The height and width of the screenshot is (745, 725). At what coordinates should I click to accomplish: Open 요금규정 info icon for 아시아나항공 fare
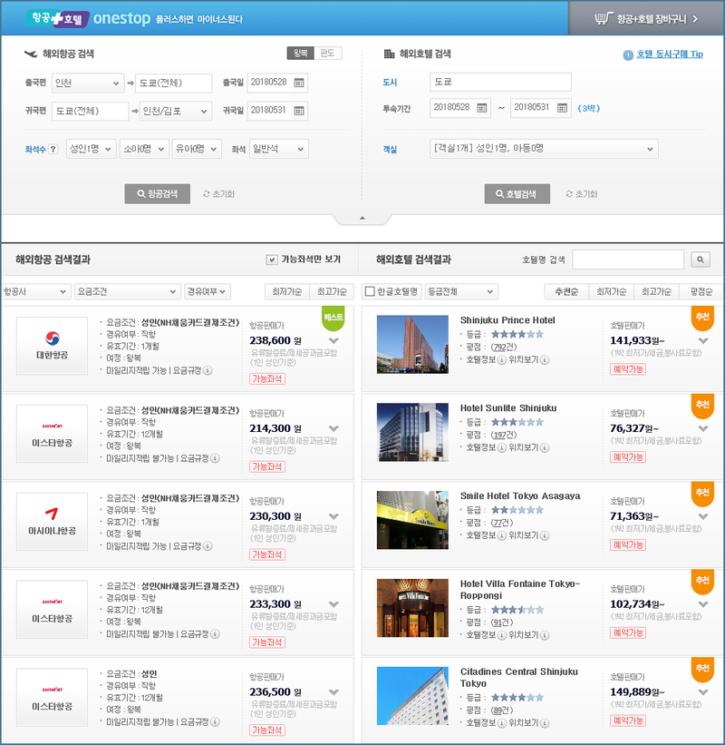[208, 546]
